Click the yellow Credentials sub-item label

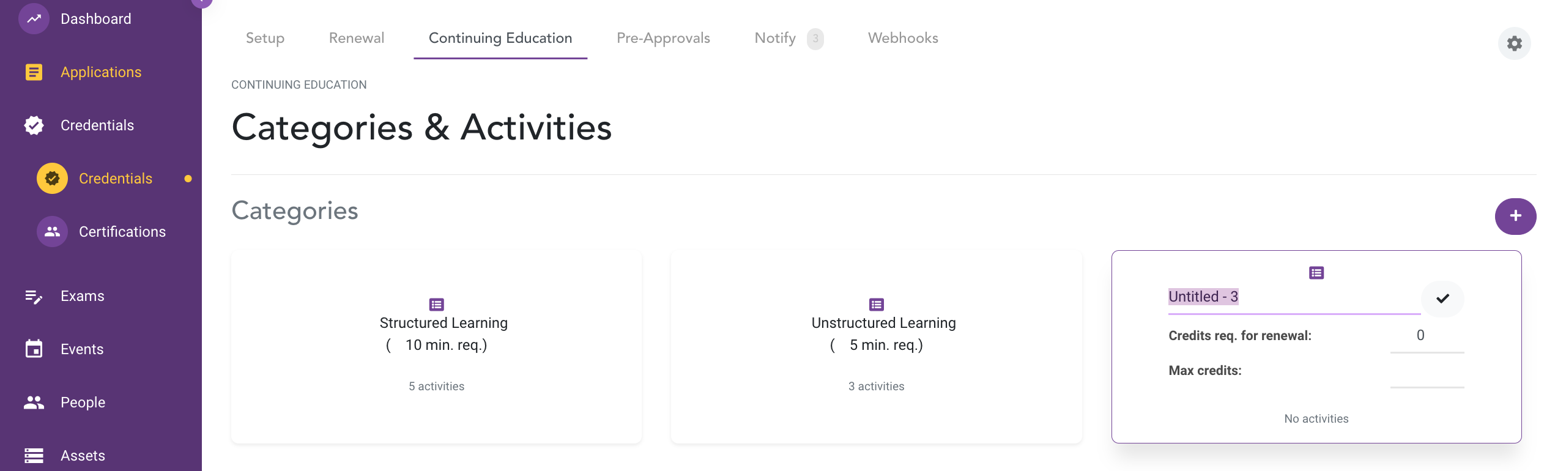tap(116, 179)
